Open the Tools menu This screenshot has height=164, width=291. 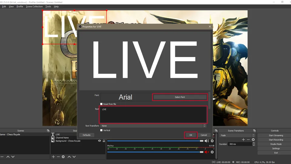(48, 6)
